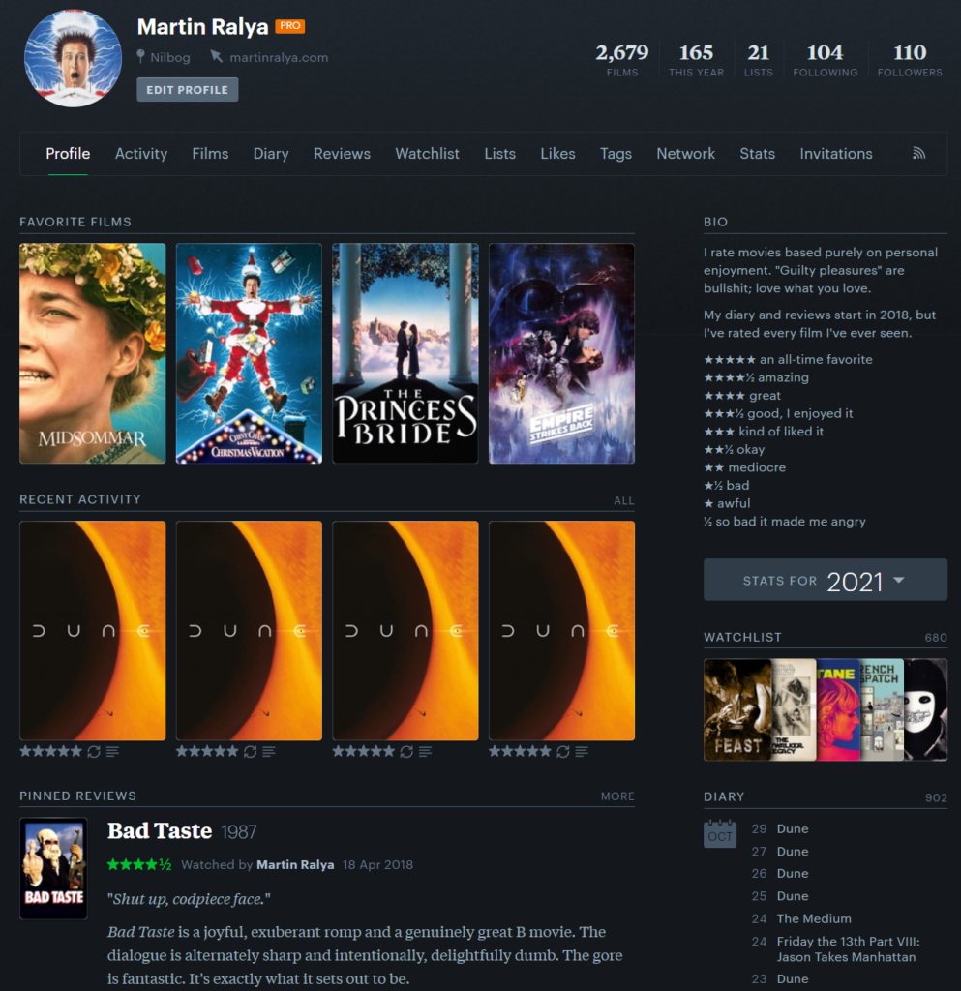Open the RSS feed icon
This screenshot has height=991, width=961.
tap(918, 154)
